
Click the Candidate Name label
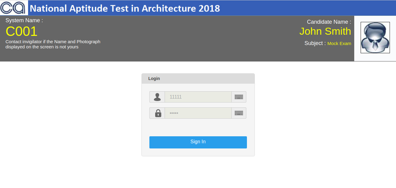pyautogui.click(x=329, y=22)
